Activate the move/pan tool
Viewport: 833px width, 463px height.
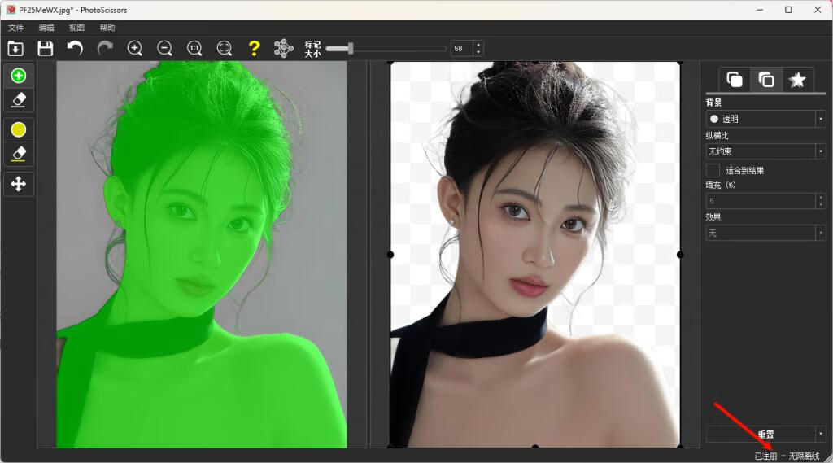coord(19,184)
